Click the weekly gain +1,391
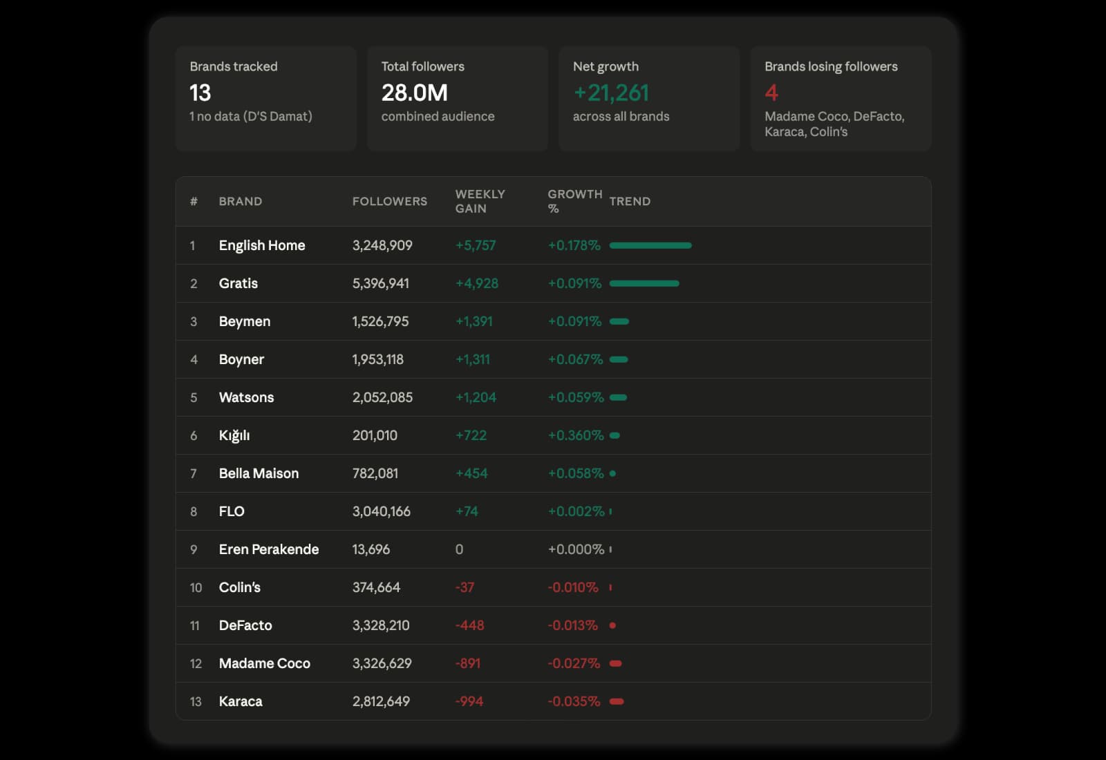The height and width of the screenshot is (760, 1106). (x=474, y=321)
